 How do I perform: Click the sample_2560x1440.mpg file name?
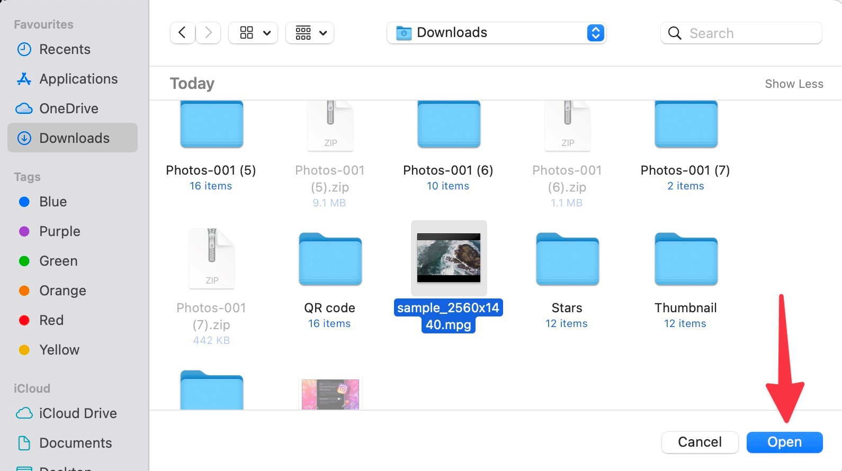(x=449, y=316)
